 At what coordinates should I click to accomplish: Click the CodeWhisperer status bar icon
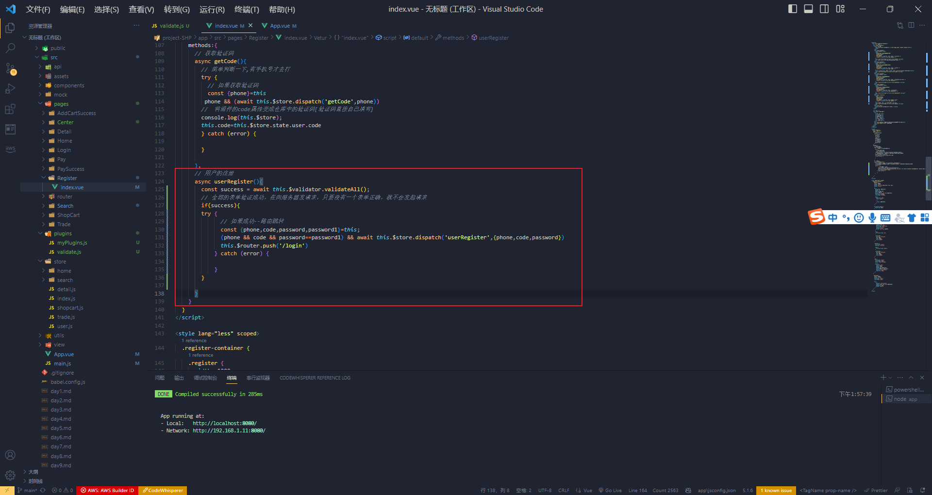pyautogui.click(x=163, y=490)
